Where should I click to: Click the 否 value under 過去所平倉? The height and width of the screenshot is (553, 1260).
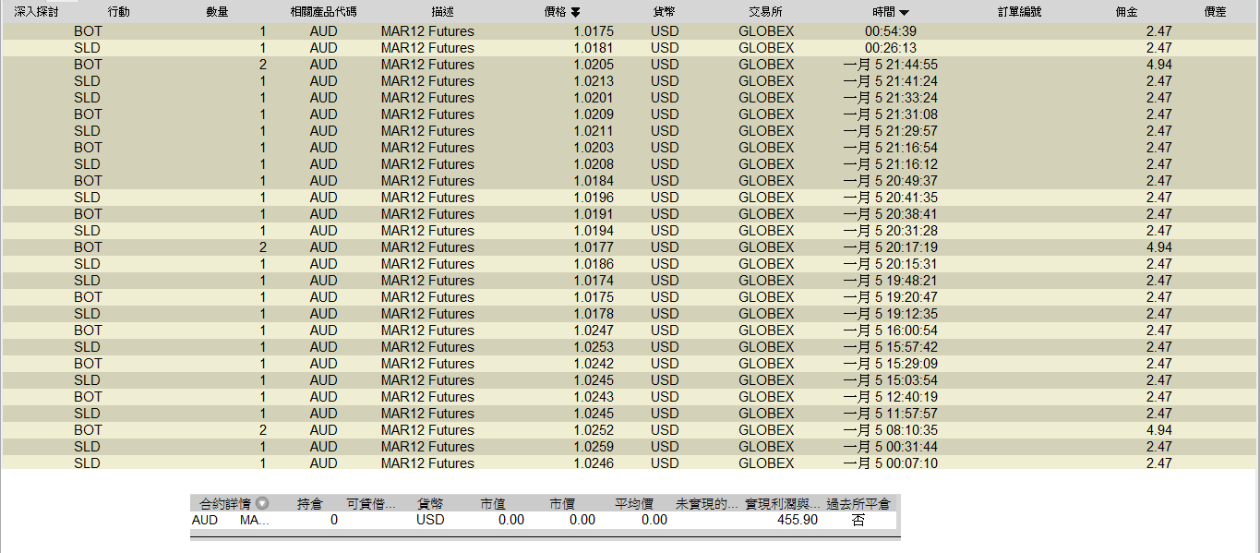[x=858, y=520]
